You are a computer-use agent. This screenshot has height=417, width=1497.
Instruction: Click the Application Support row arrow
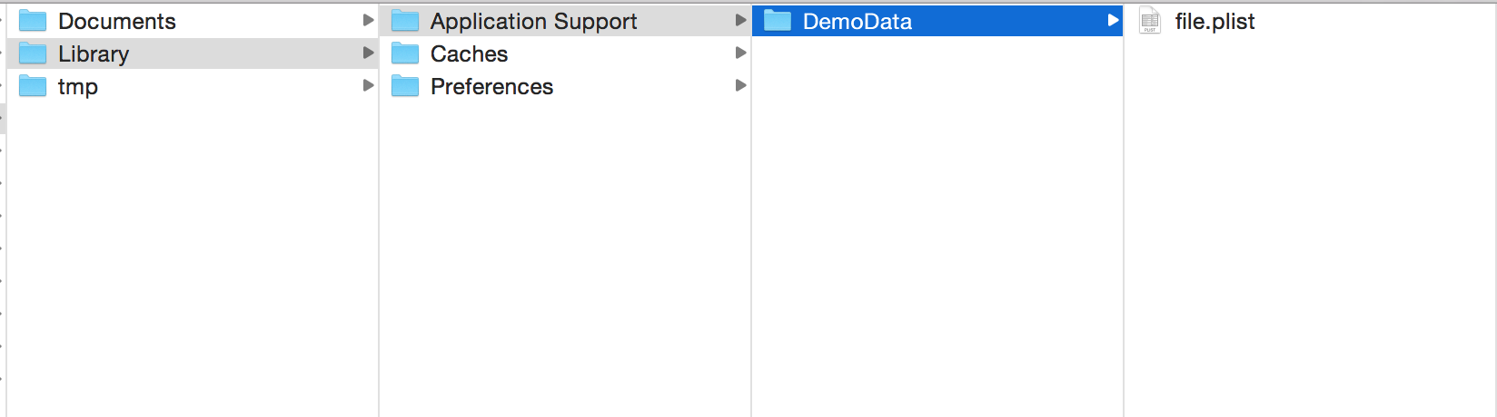coord(740,20)
